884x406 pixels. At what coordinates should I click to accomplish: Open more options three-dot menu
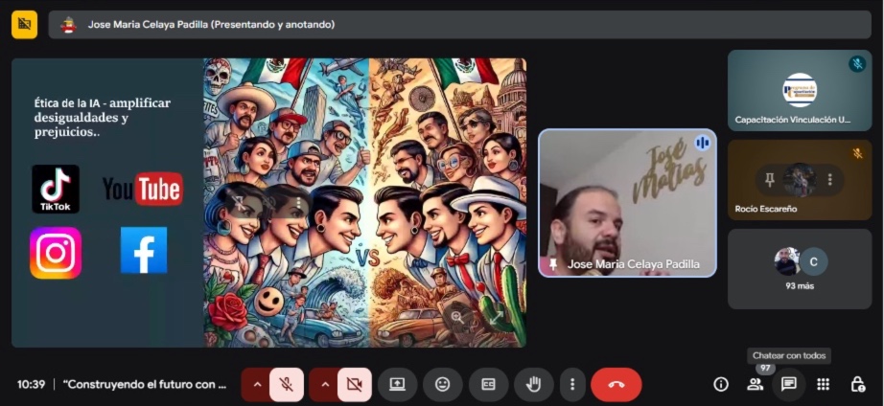point(572,384)
